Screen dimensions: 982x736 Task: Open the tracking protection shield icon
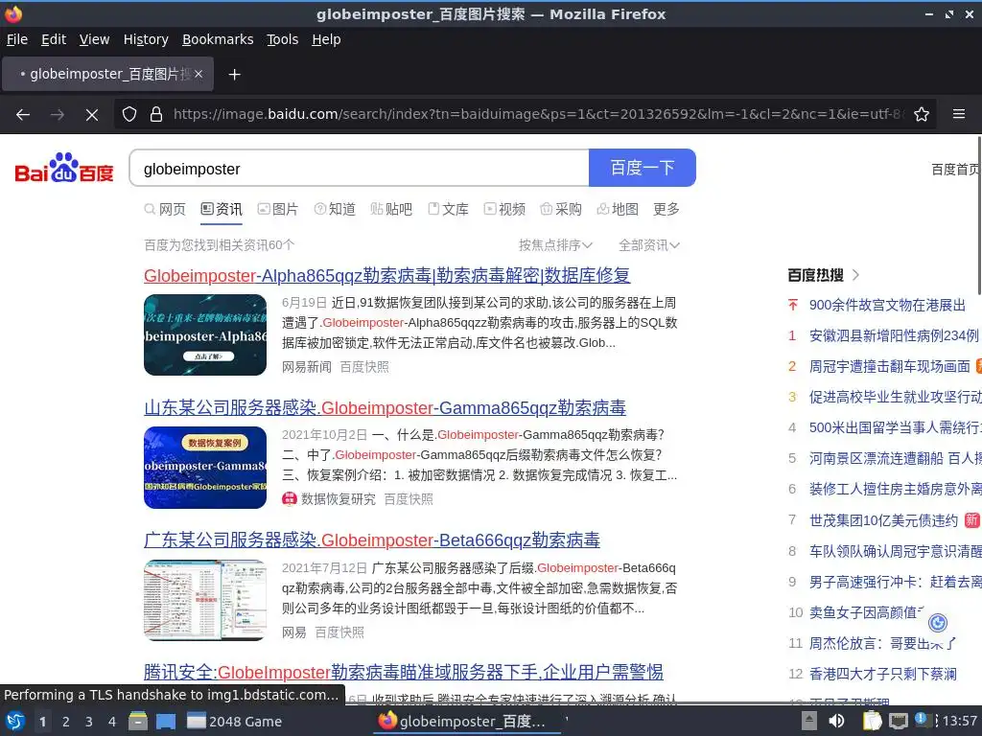pos(129,115)
